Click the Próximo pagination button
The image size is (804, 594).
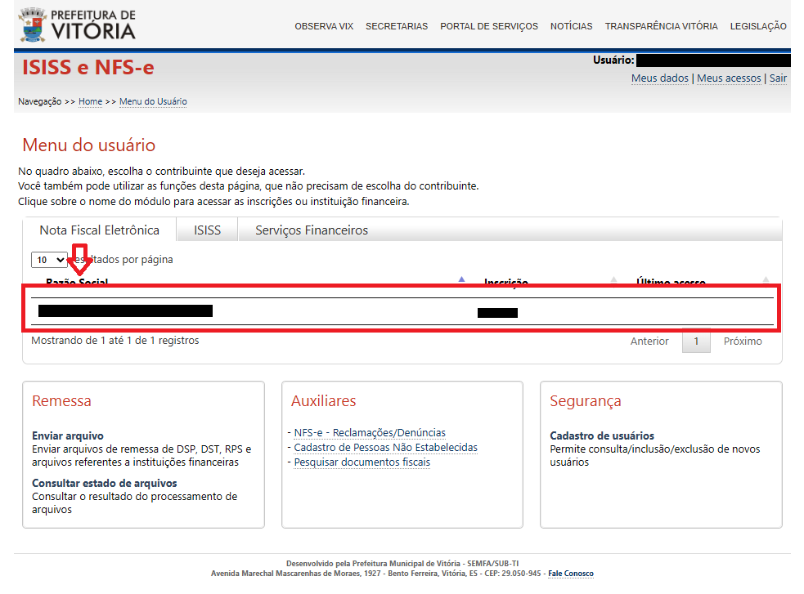pyautogui.click(x=742, y=342)
